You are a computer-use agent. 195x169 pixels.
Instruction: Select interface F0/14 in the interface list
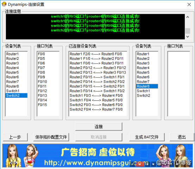coord(48,100)
